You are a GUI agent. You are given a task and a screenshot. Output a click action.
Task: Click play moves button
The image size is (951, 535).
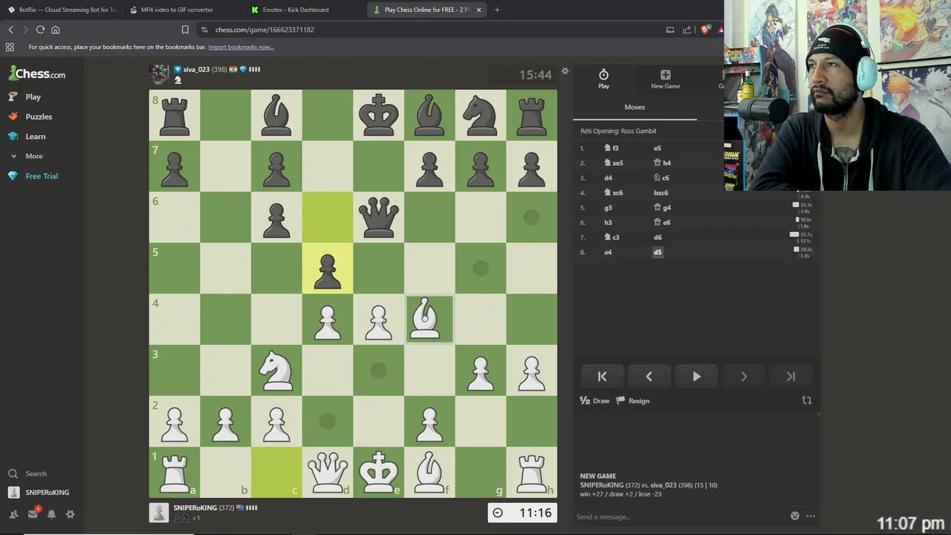tap(696, 377)
